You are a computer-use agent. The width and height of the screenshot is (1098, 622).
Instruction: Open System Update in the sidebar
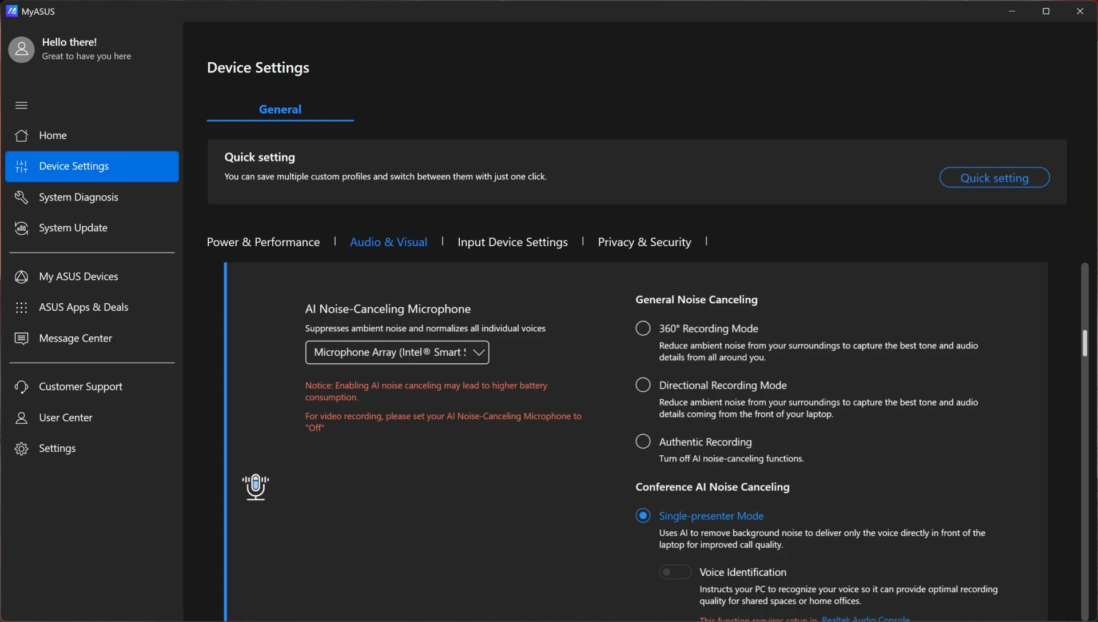coord(92,228)
